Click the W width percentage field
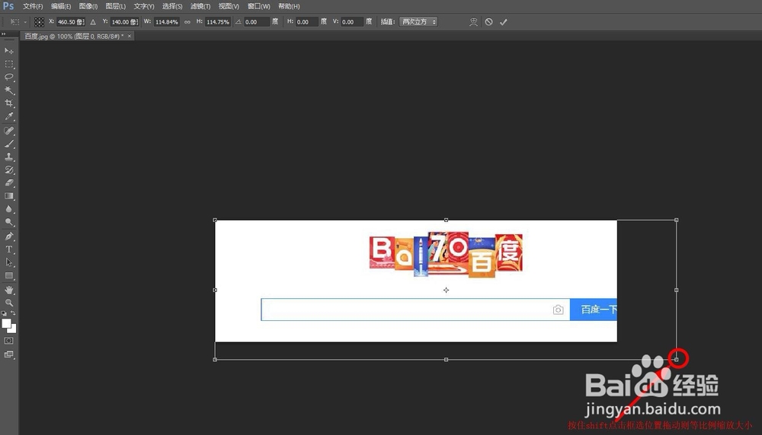This screenshot has width=762, height=435. 167,22
